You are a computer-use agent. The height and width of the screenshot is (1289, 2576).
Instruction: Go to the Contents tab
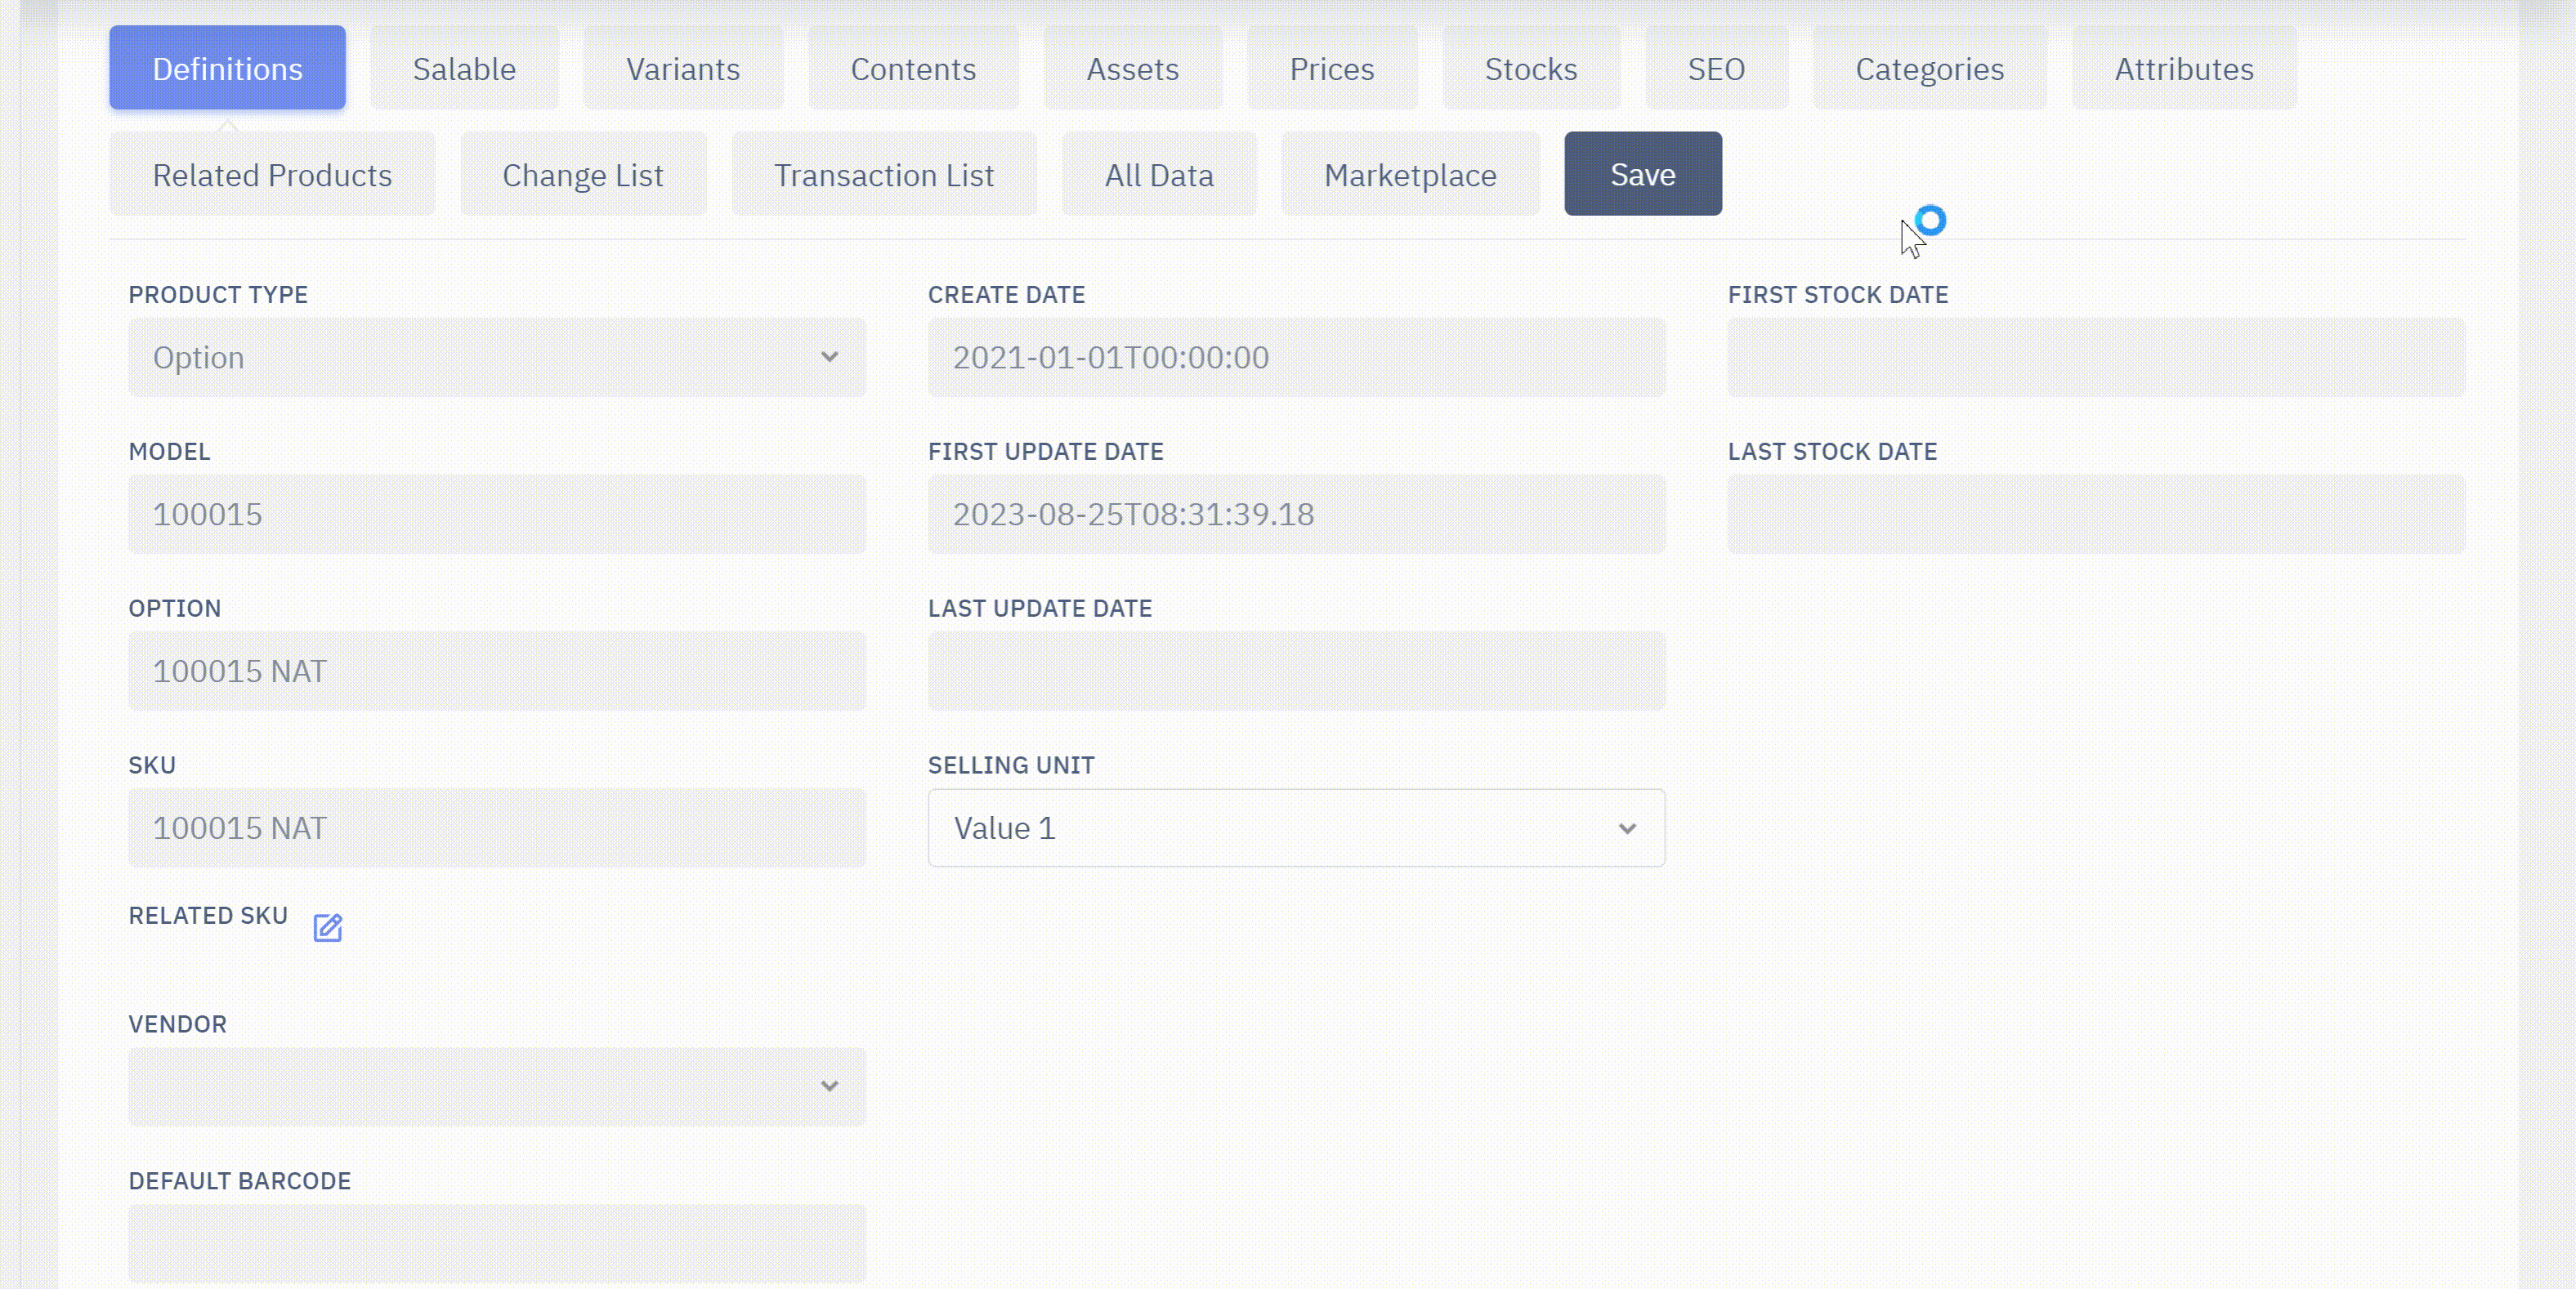[913, 68]
